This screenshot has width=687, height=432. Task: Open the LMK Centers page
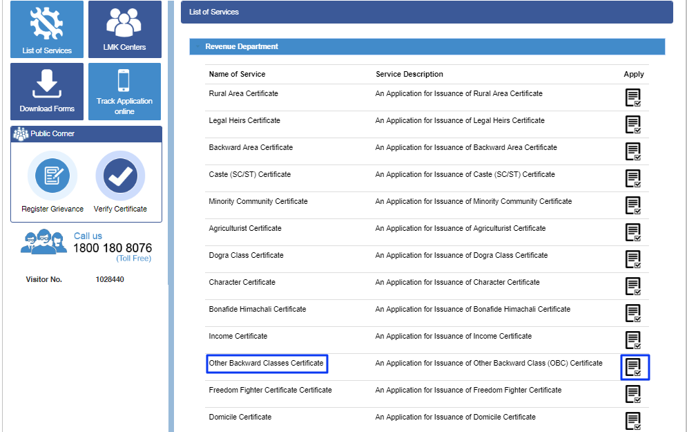(124, 29)
